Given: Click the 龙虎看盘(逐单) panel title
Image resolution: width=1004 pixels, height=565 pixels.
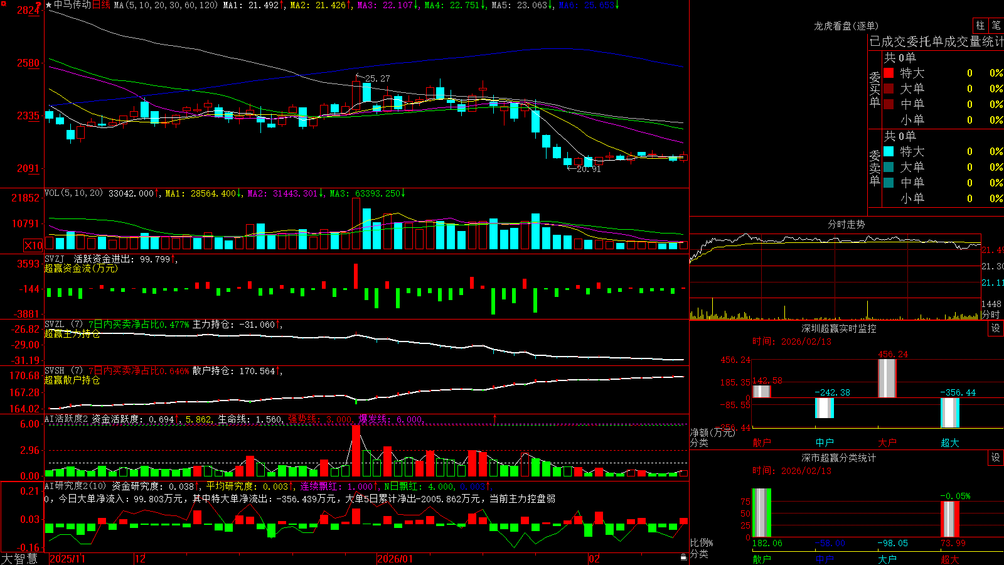Looking at the screenshot, I should 846,26.
